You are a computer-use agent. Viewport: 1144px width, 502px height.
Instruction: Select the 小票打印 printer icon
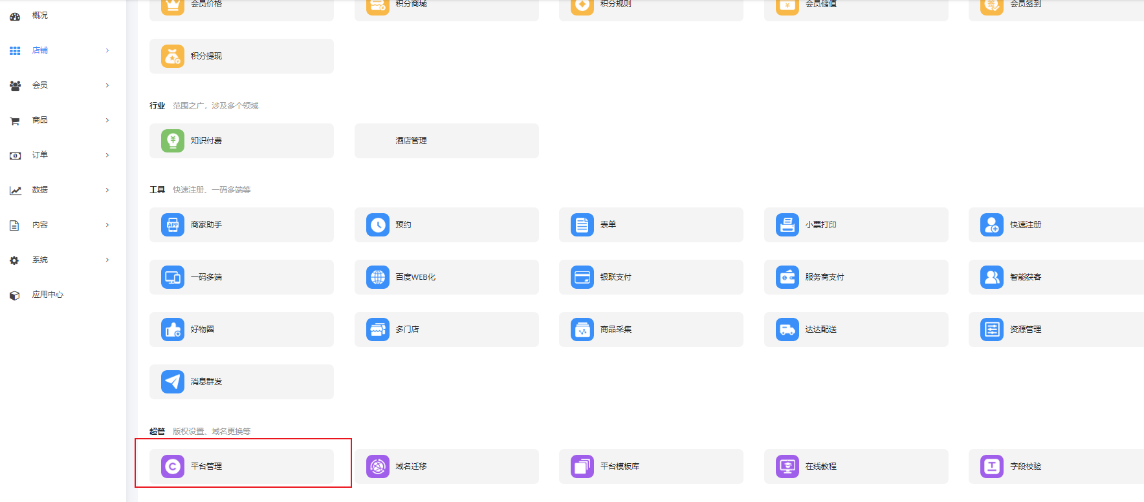[787, 225]
